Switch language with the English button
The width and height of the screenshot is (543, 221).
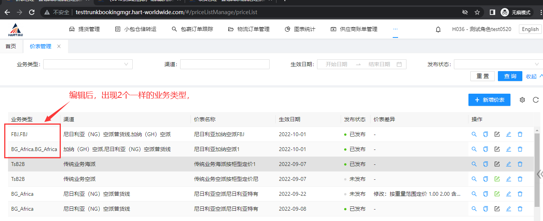(530, 29)
